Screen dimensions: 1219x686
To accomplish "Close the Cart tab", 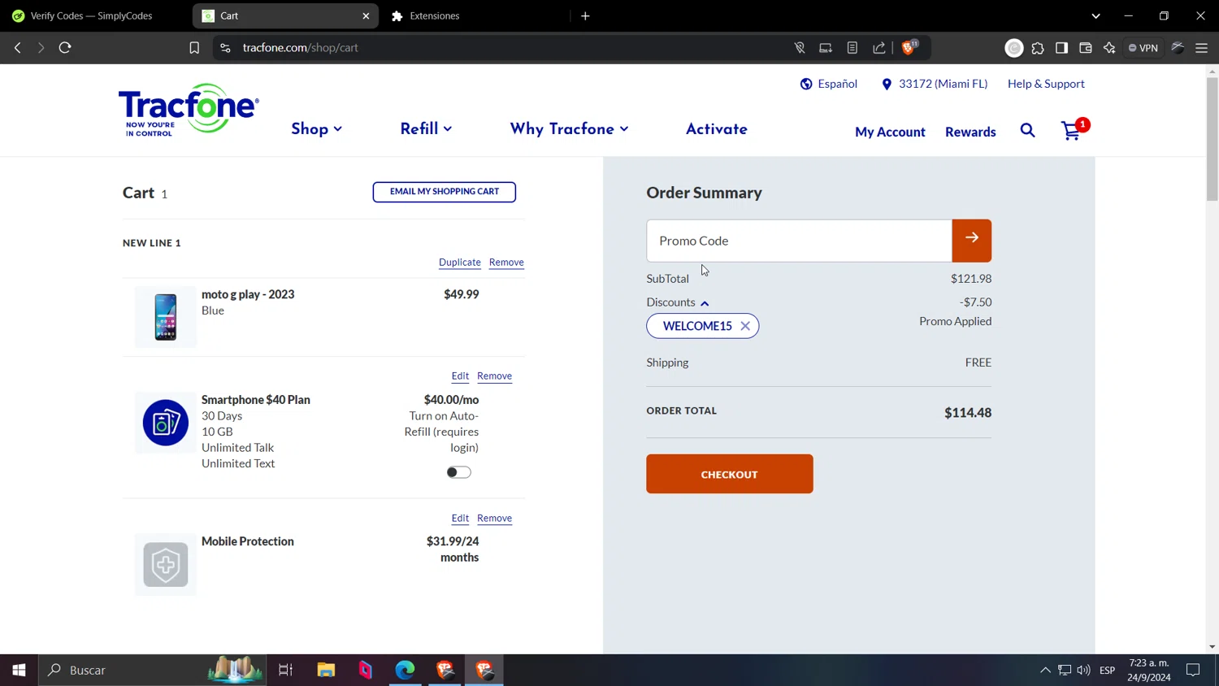I will [x=366, y=15].
